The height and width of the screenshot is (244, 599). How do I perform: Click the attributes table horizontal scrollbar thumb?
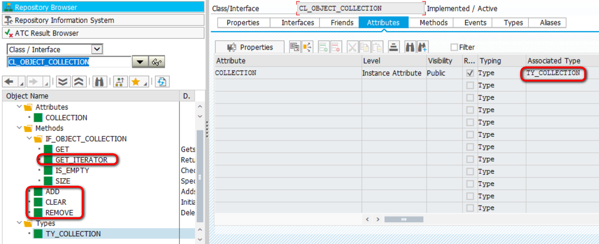(x=404, y=219)
